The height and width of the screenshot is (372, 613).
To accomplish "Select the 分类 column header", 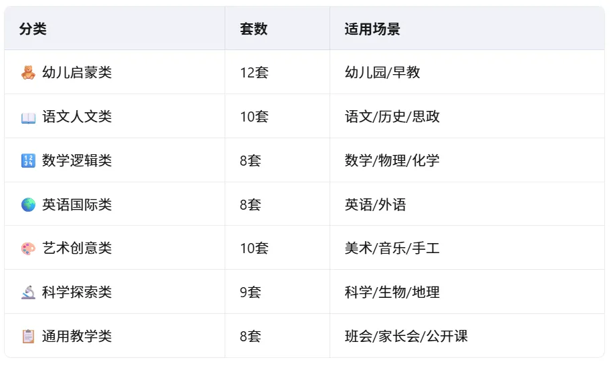I will 33,29.
